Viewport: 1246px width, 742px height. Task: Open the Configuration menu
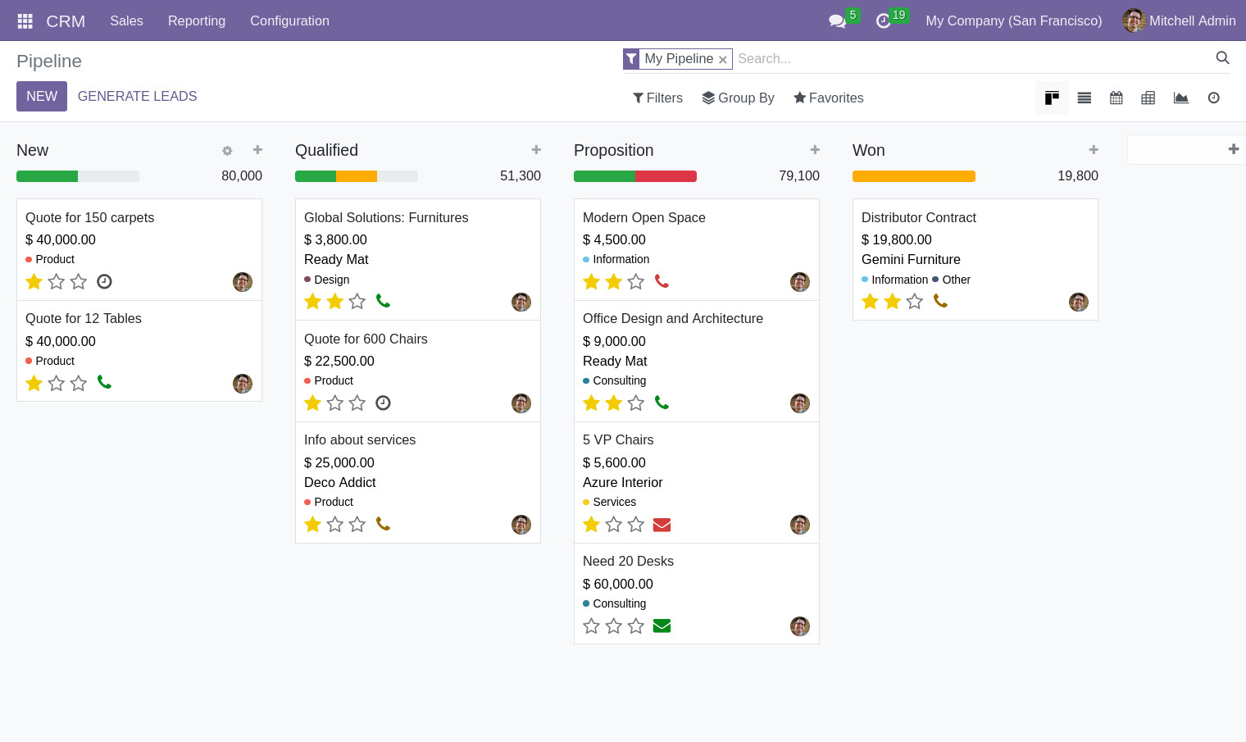pos(289,20)
